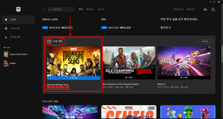Click the 출시 예정 bar under Idle Champions
223x119 pixels.
129,78
